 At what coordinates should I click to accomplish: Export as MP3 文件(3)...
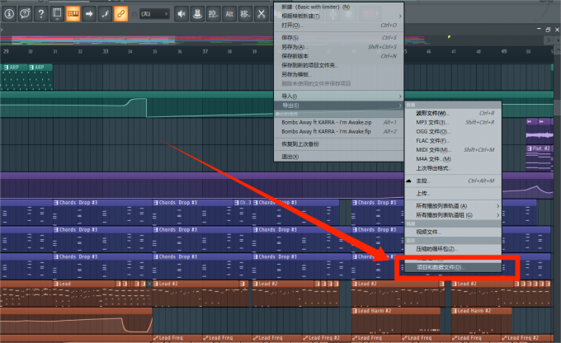453,122
